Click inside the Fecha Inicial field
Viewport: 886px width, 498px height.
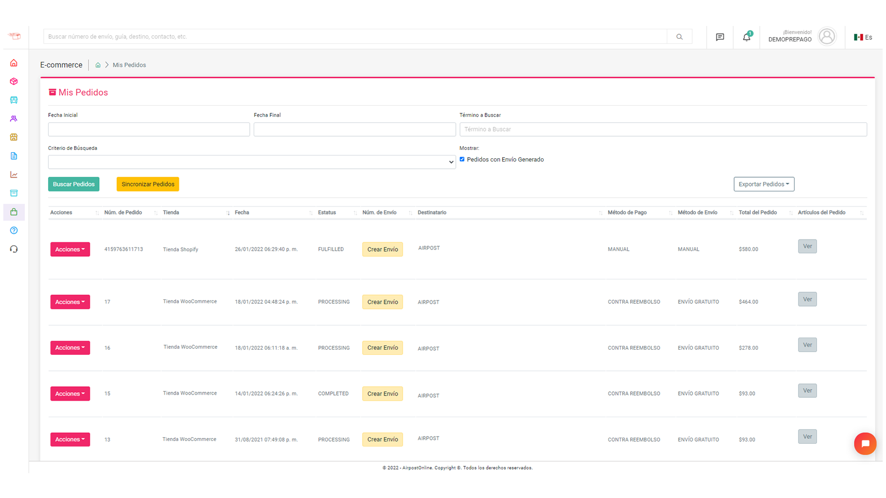pos(148,129)
